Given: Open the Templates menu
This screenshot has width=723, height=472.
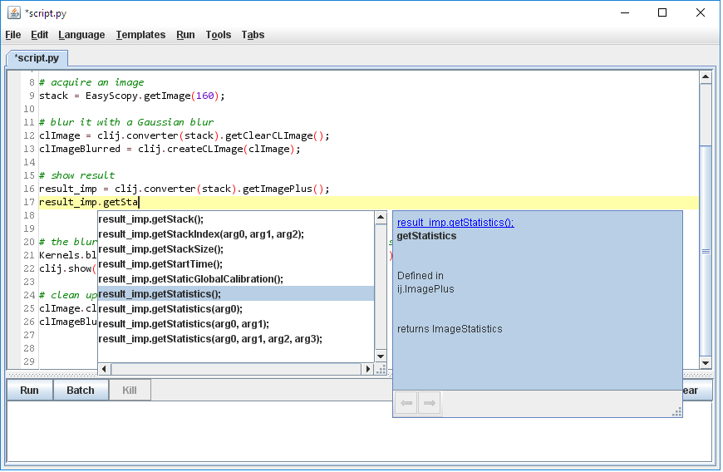Looking at the screenshot, I should [x=140, y=35].
